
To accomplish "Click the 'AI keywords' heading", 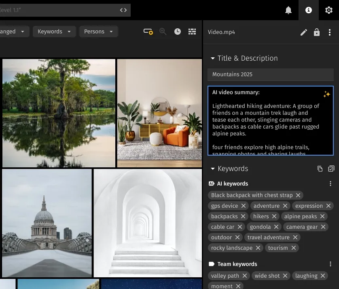I will click(233, 184).
